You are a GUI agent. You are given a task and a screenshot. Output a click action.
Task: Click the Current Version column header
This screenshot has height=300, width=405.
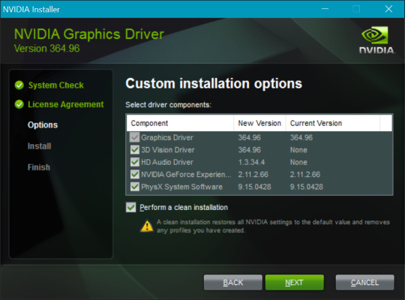(333, 123)
